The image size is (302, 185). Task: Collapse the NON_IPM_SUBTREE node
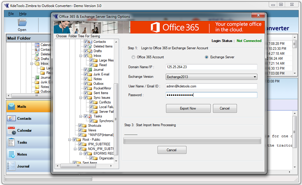point(75,149)
